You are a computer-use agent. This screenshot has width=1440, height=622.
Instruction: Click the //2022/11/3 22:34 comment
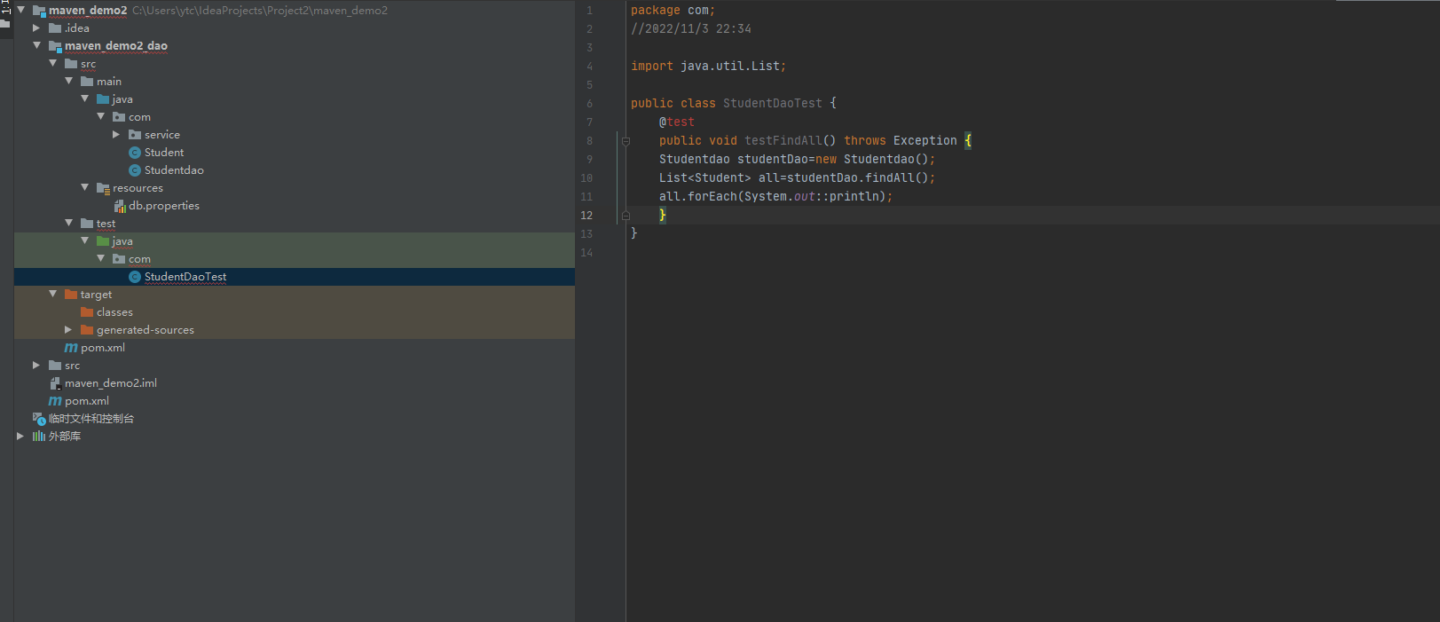(x=691, y=29)
